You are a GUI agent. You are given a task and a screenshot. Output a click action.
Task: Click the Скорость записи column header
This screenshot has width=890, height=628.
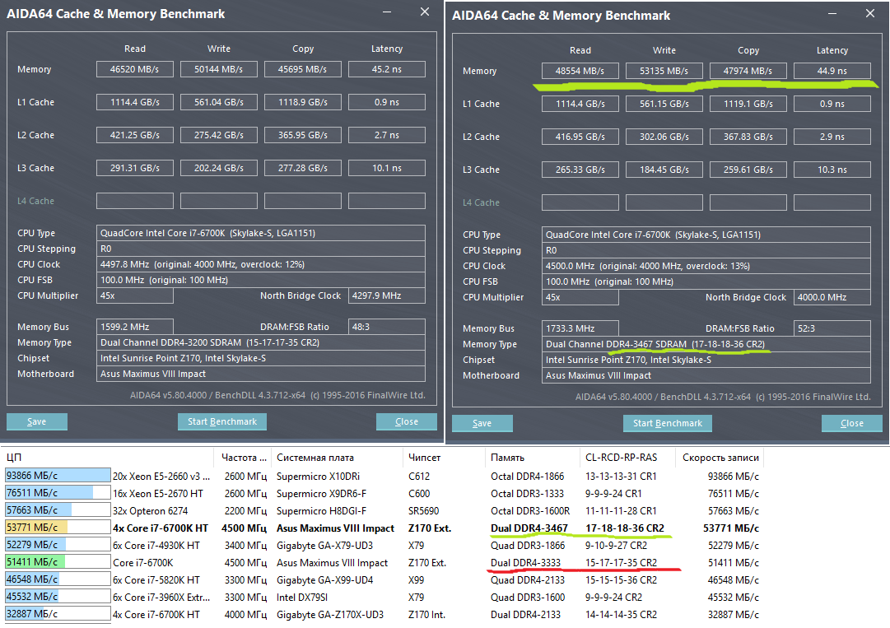tap(720, 458)
